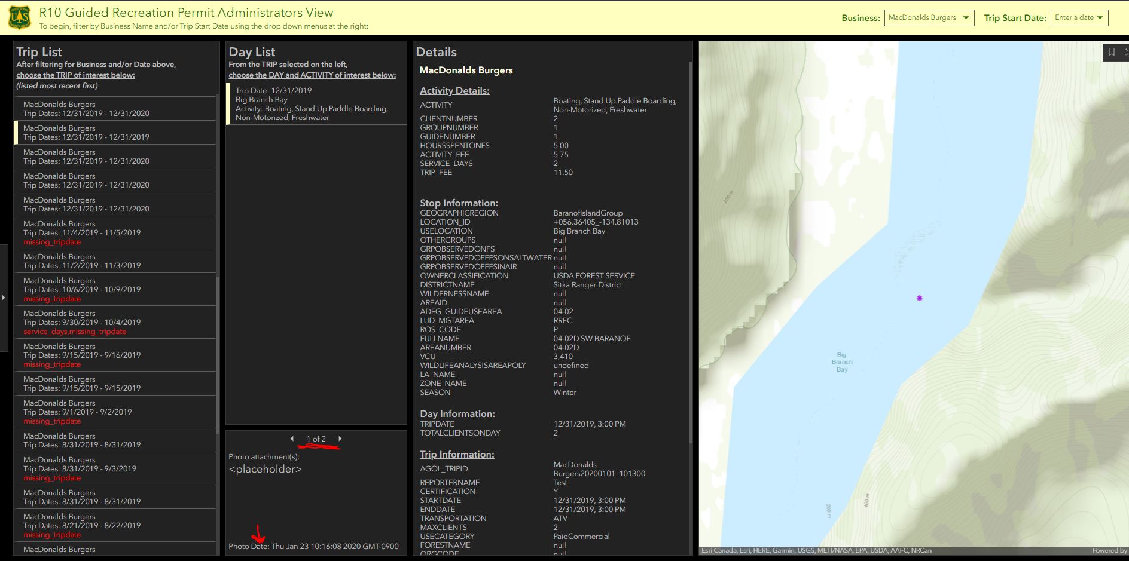Viewport: 1129px width, 561px height.
Task: Open map bookmarks with the bookmark icon
Action: pos(1111,53)
